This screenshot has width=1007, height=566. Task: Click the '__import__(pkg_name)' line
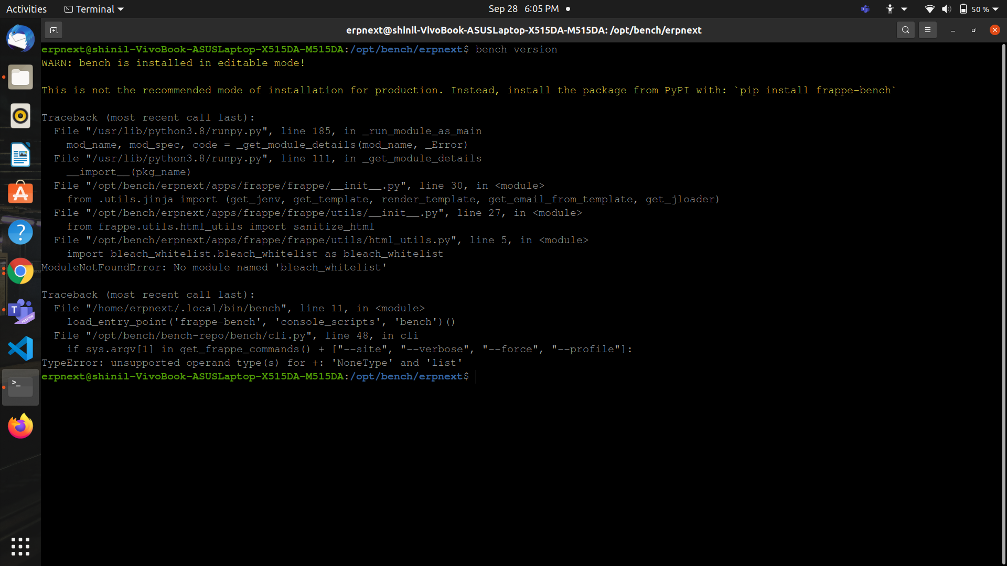tap(128, 172)
